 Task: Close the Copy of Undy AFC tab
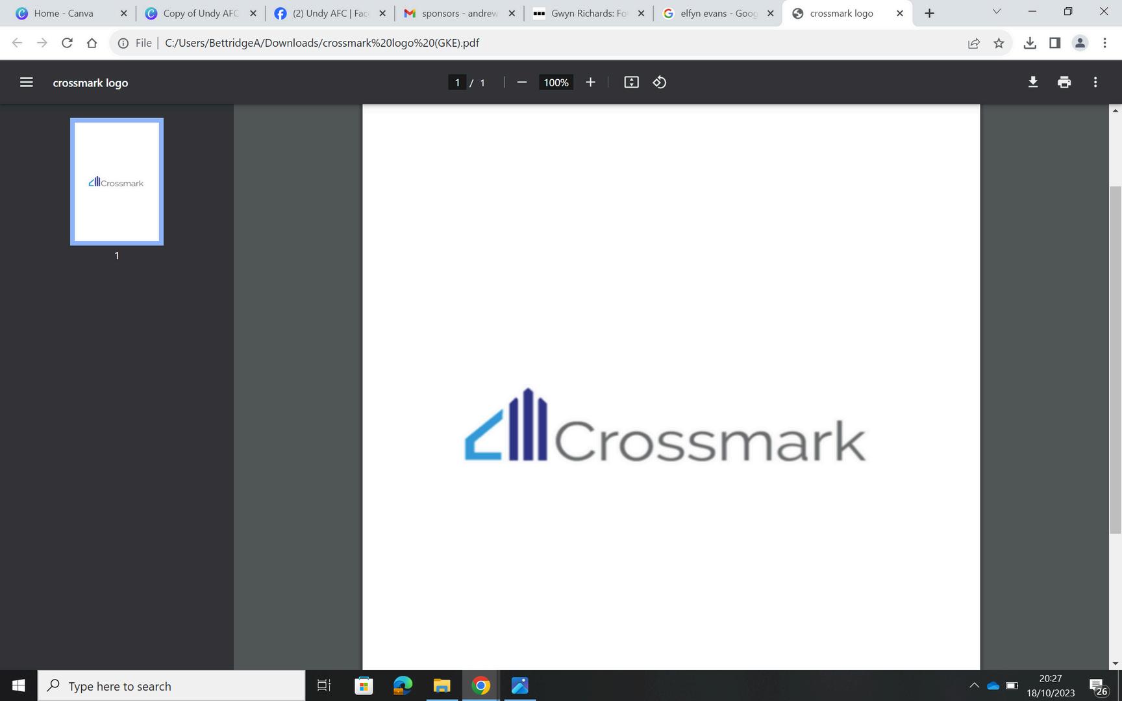click(x=253, y=13)
